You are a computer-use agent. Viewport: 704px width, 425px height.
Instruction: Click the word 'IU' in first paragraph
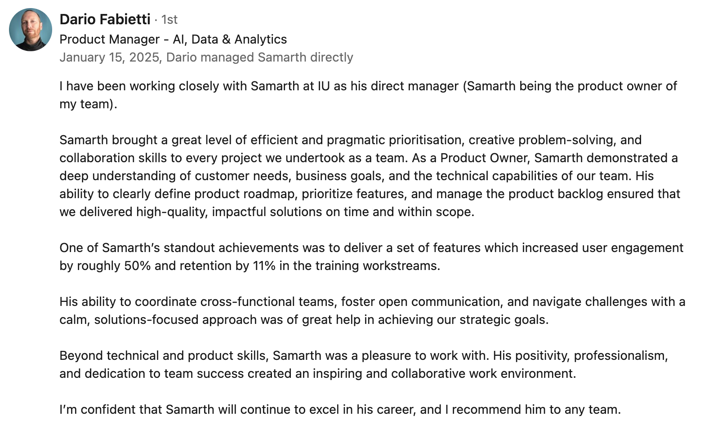tap(324, 86)
